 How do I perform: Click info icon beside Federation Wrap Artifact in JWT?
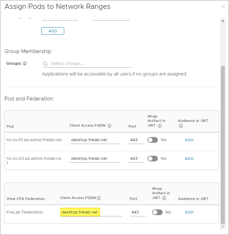point(164,198)
